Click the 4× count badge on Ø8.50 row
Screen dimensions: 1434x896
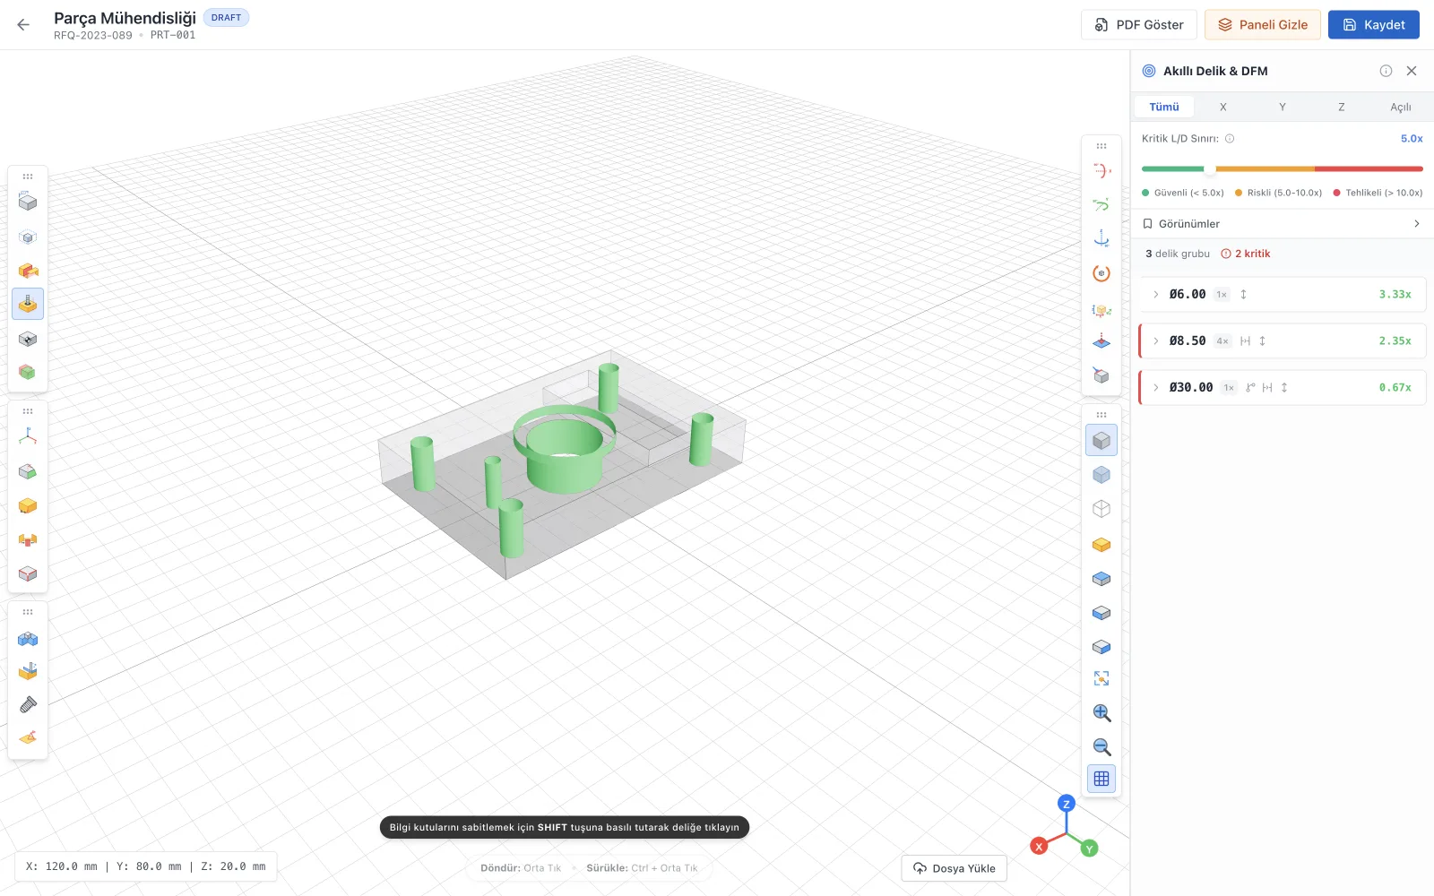1222,340
